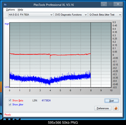Click the blue Show Jitter label
This screenshot has height=125, width=126.
(x=18, y=105)
